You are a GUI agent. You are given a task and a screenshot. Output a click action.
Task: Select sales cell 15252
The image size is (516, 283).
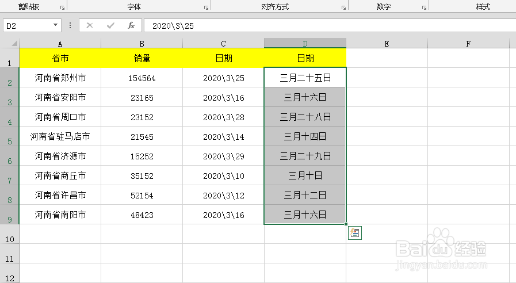point(142,156)
